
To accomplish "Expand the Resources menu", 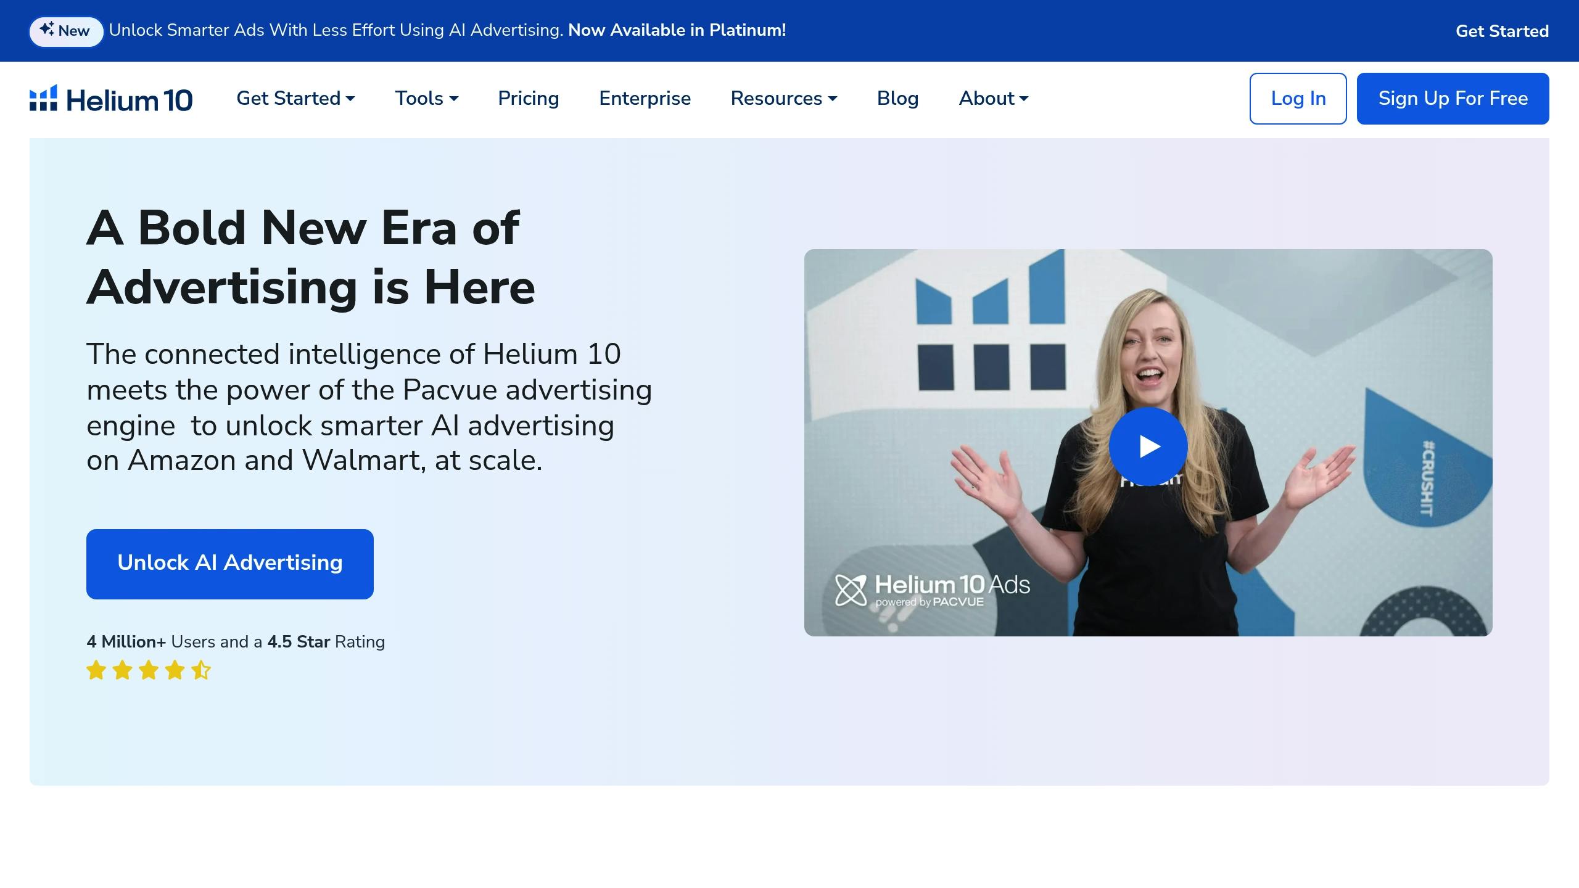I will [x=783, y=98].
